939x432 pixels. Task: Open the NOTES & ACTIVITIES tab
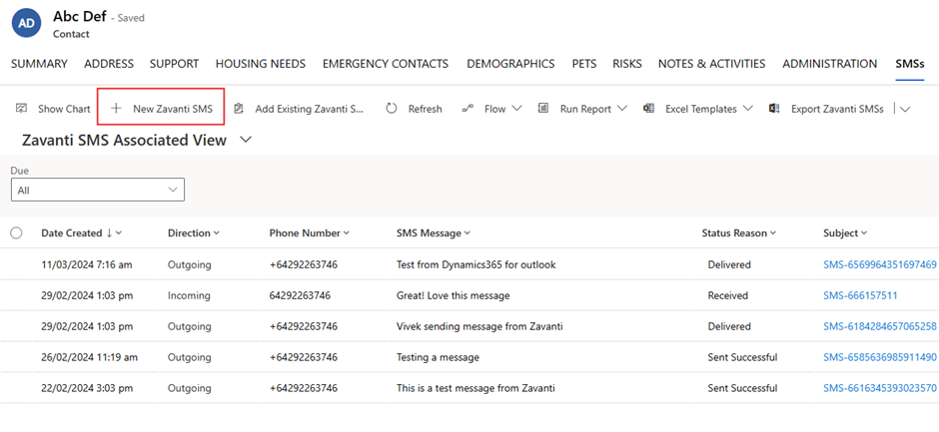pos(711,64)
